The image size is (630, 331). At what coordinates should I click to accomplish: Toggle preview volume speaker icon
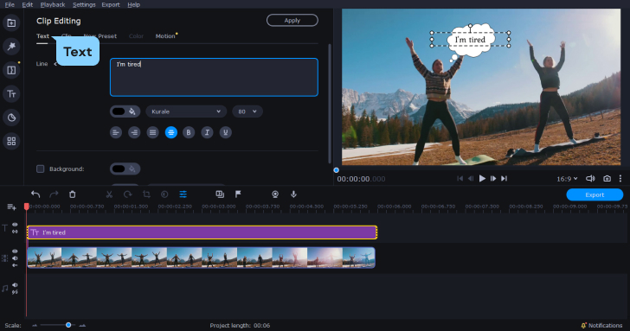pyautogui.click(x=590, y=179)
